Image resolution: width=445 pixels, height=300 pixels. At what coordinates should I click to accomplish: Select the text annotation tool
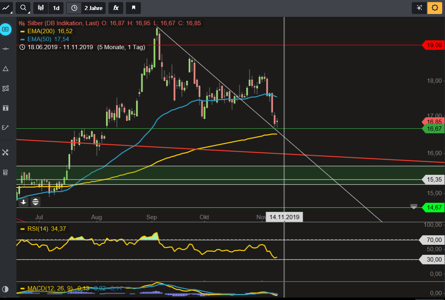coord(6,108)
